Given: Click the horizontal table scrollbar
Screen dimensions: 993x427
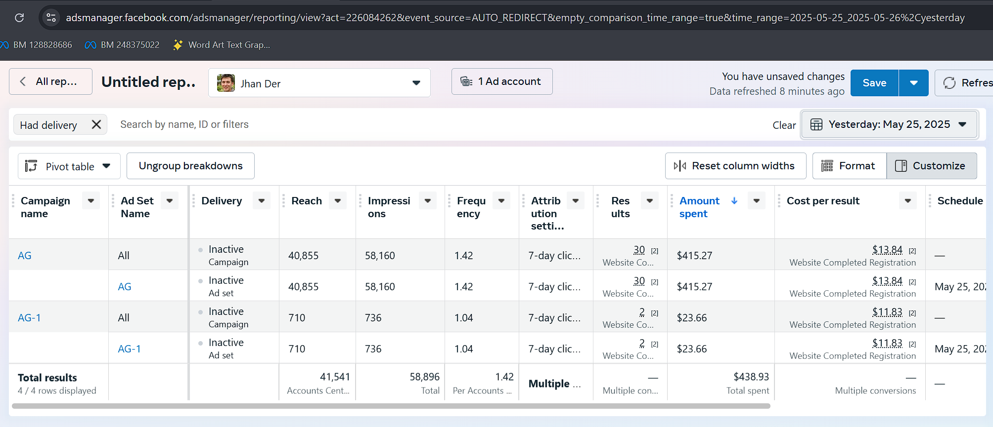Looking at the screenshot, I should pos(391,406).
